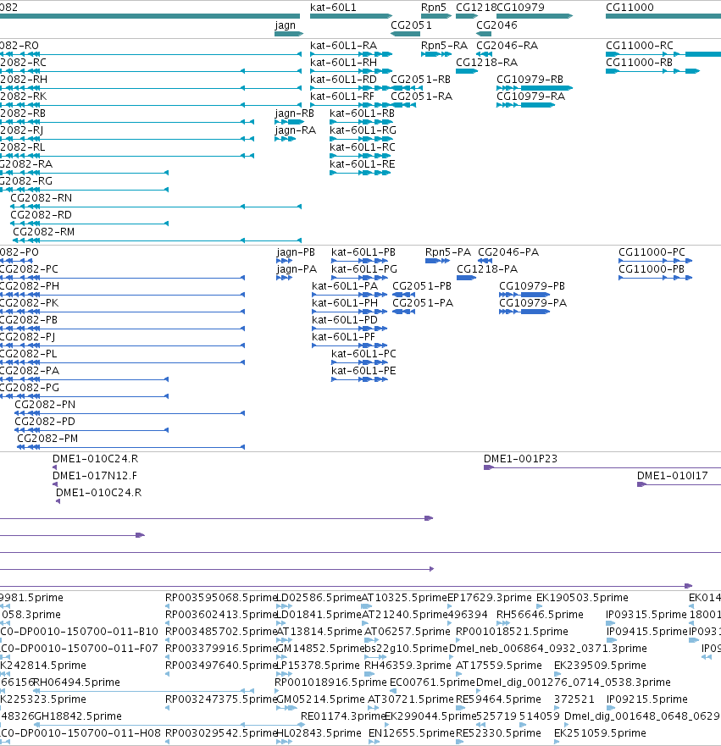The height and width of the screenshot is (746, 721).
Task: Click the CG11000 gene bar
Action: [x=663, y=16]
